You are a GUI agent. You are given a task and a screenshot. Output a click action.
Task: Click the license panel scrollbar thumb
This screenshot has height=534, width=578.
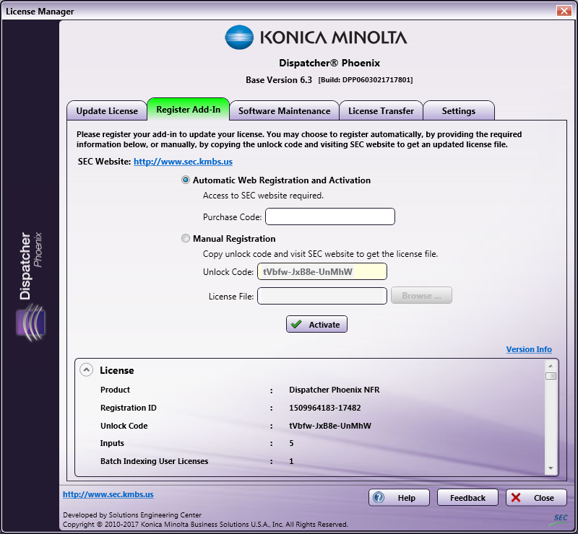[x=551, y=376]
